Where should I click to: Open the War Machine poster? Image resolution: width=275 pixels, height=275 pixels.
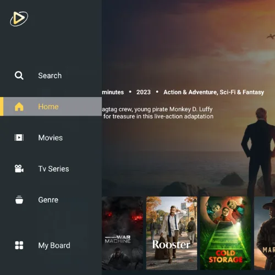pos(123,233)
